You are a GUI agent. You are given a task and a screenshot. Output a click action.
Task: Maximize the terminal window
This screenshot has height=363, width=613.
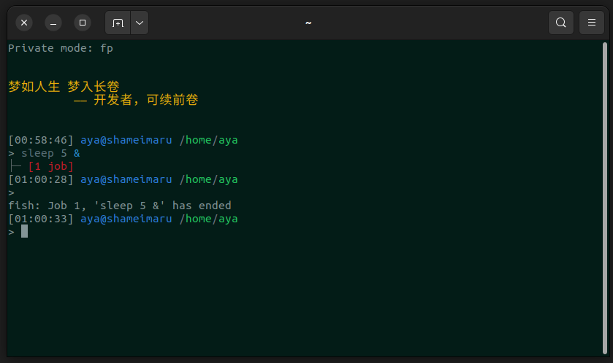(x=83, y=23)
